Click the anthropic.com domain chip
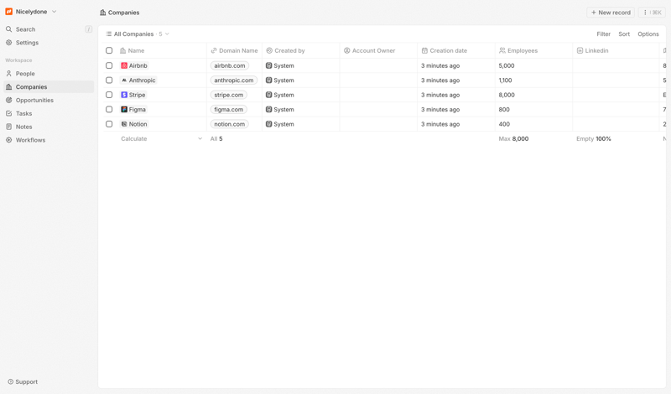This screenshot has height=394, width=671. pos(234,80)
